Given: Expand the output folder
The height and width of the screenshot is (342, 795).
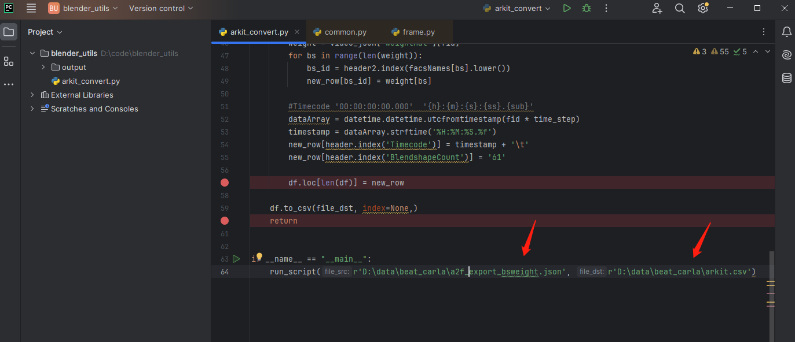Looking at the screenshot, I should tap(43, 67).
